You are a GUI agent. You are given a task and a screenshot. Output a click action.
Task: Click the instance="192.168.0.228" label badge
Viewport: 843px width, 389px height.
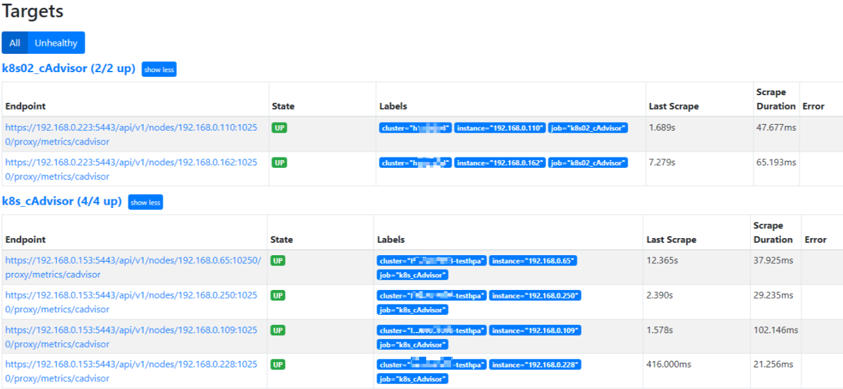coord(535,365)
